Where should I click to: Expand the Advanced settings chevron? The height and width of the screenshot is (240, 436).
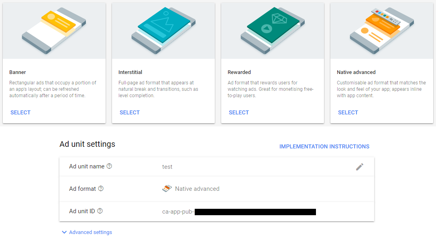(64, 232)
